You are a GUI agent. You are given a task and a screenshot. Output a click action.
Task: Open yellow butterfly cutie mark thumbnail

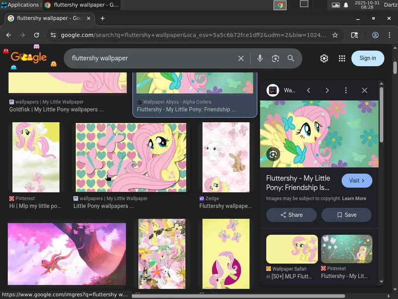[226, 254]
